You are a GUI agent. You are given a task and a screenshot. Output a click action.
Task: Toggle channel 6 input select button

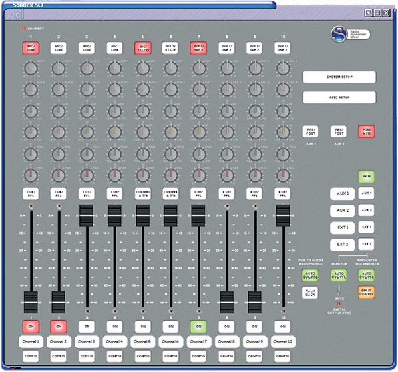tap(170, 48)
